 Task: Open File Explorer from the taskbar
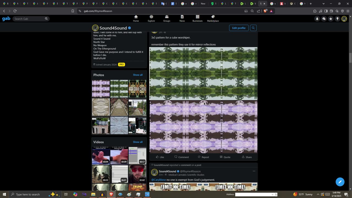click(x=93, y=194)
